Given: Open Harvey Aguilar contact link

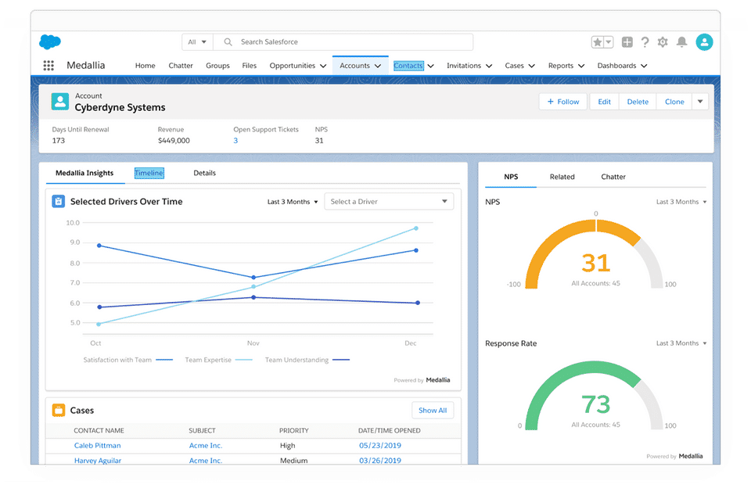Looking at the screenshot, I should (98, 461).
